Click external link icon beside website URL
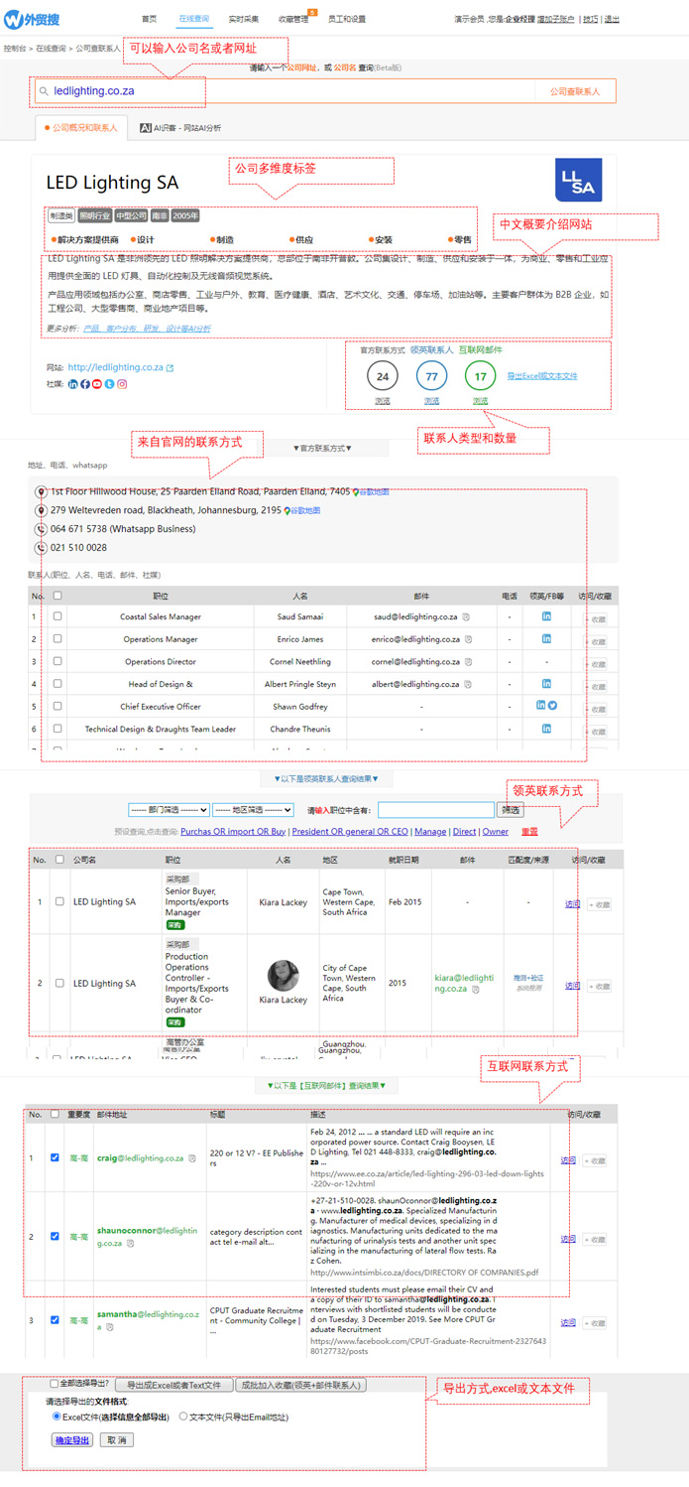This screenshot has width=689, height=1487. point(170,368)
